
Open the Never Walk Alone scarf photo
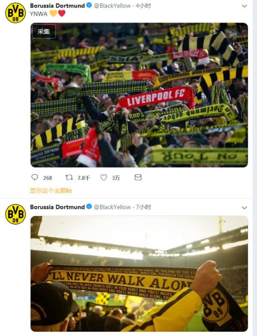(x=139, y=274)
